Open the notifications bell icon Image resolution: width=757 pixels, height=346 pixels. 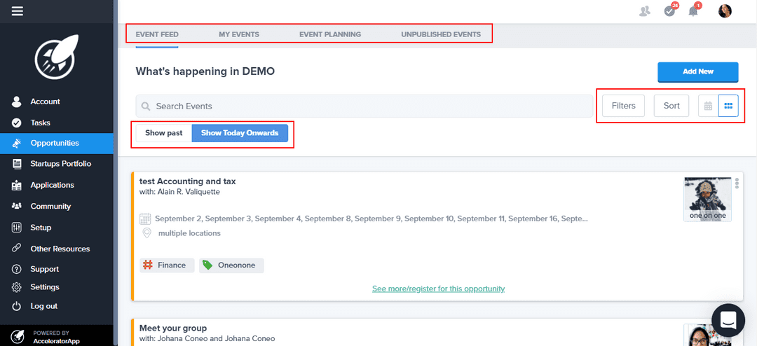[693, 11]
